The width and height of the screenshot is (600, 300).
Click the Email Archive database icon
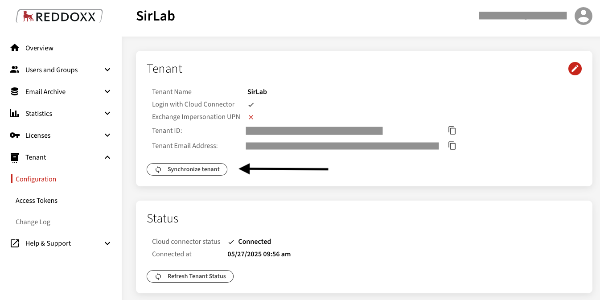15,91
